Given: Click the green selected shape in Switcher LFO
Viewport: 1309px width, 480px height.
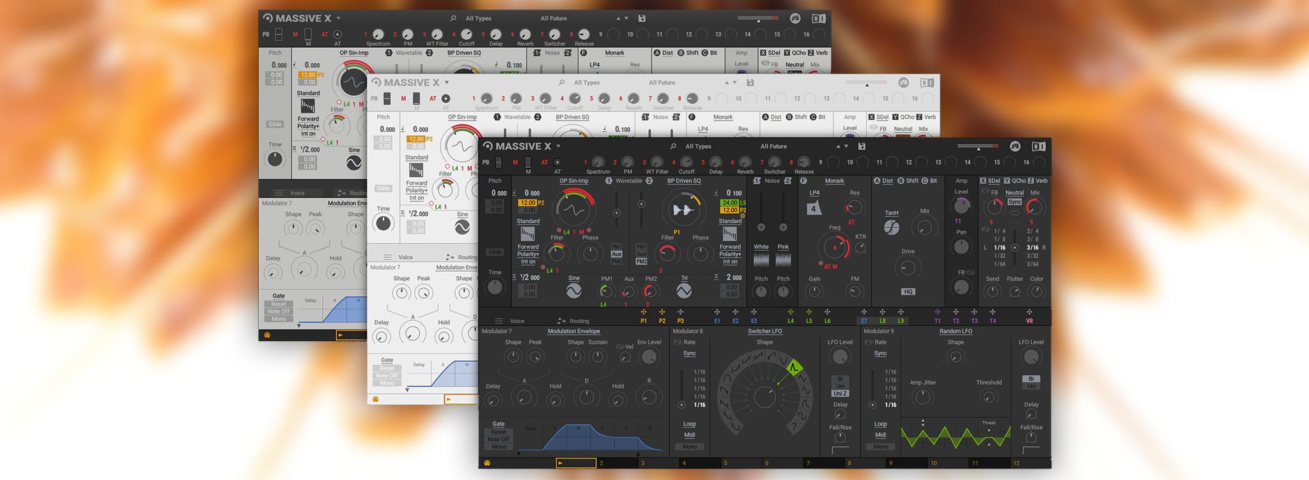Looking at the screenshot, I should (794, 368).
